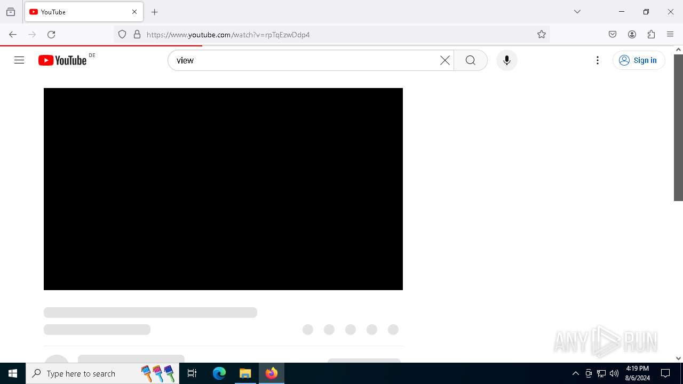Open the Firefox application menu
683x384 pixels.
point(670,35)
